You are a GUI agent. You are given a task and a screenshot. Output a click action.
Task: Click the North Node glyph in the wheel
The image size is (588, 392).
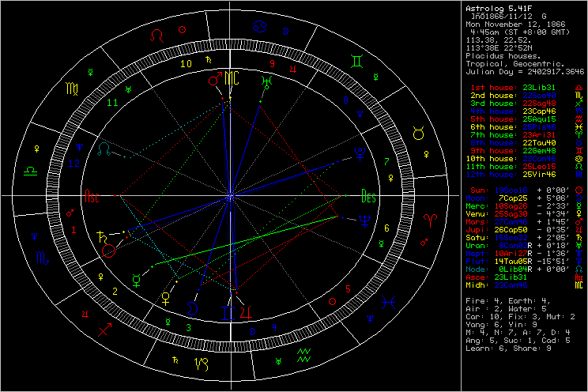(104, 147)
